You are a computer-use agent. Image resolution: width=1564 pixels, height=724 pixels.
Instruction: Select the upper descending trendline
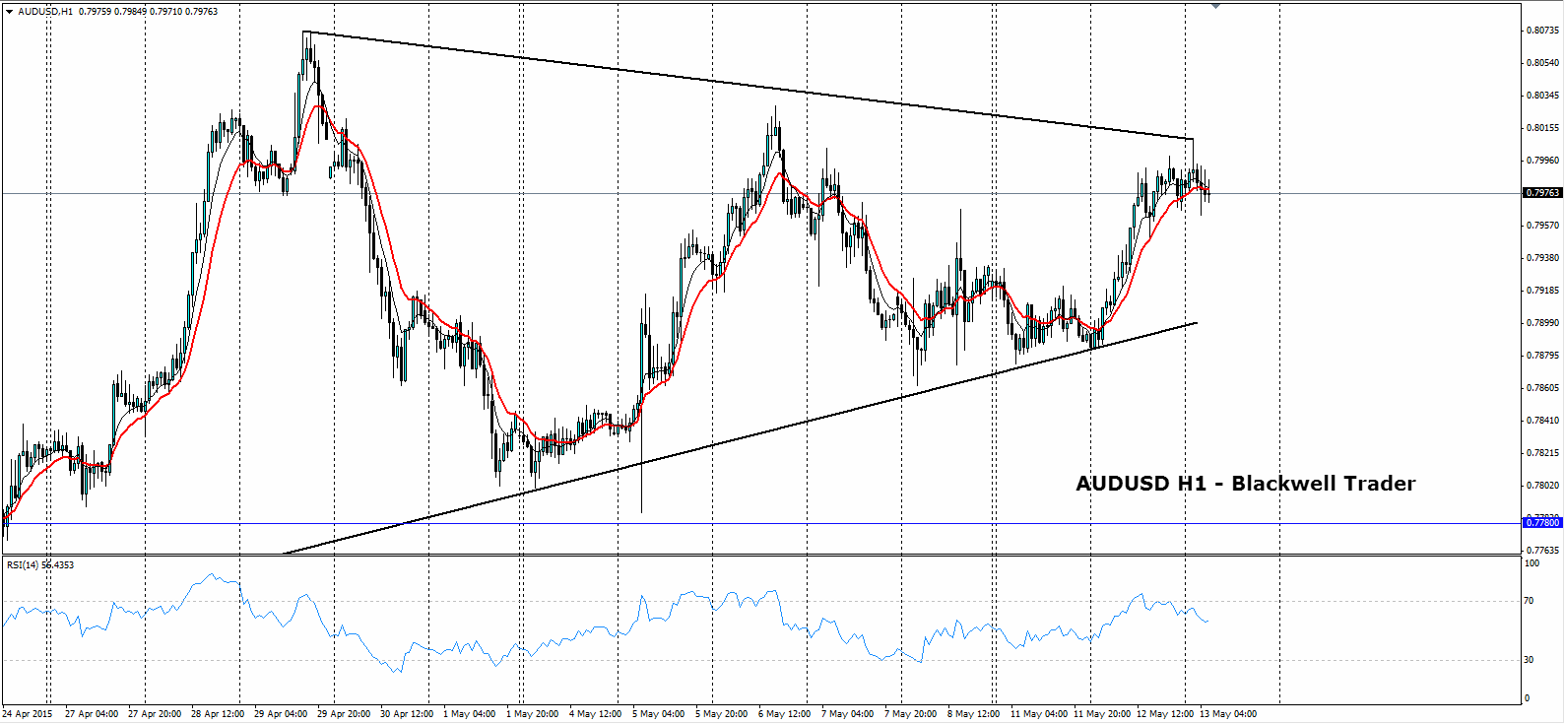[x=749, y=86]
